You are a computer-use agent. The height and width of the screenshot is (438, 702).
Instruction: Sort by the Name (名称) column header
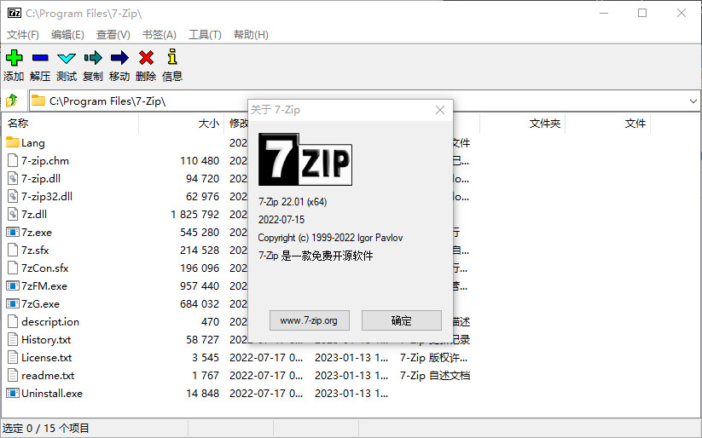pos(71,124)
